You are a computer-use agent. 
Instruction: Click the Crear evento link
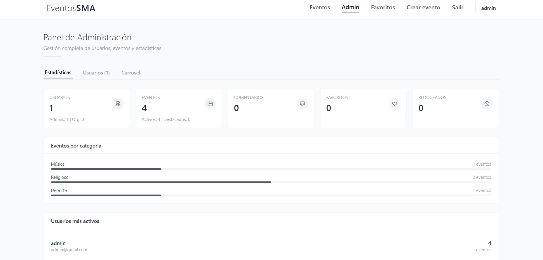[x=423, y=8]
